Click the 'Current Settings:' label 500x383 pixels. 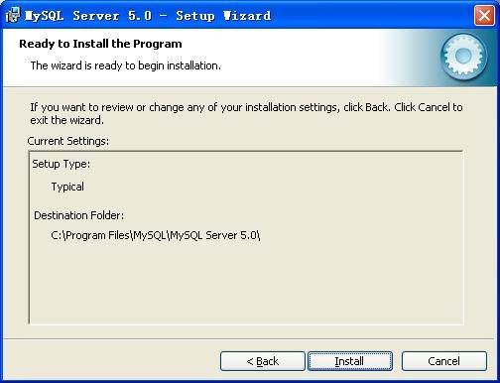coord(68,141)
